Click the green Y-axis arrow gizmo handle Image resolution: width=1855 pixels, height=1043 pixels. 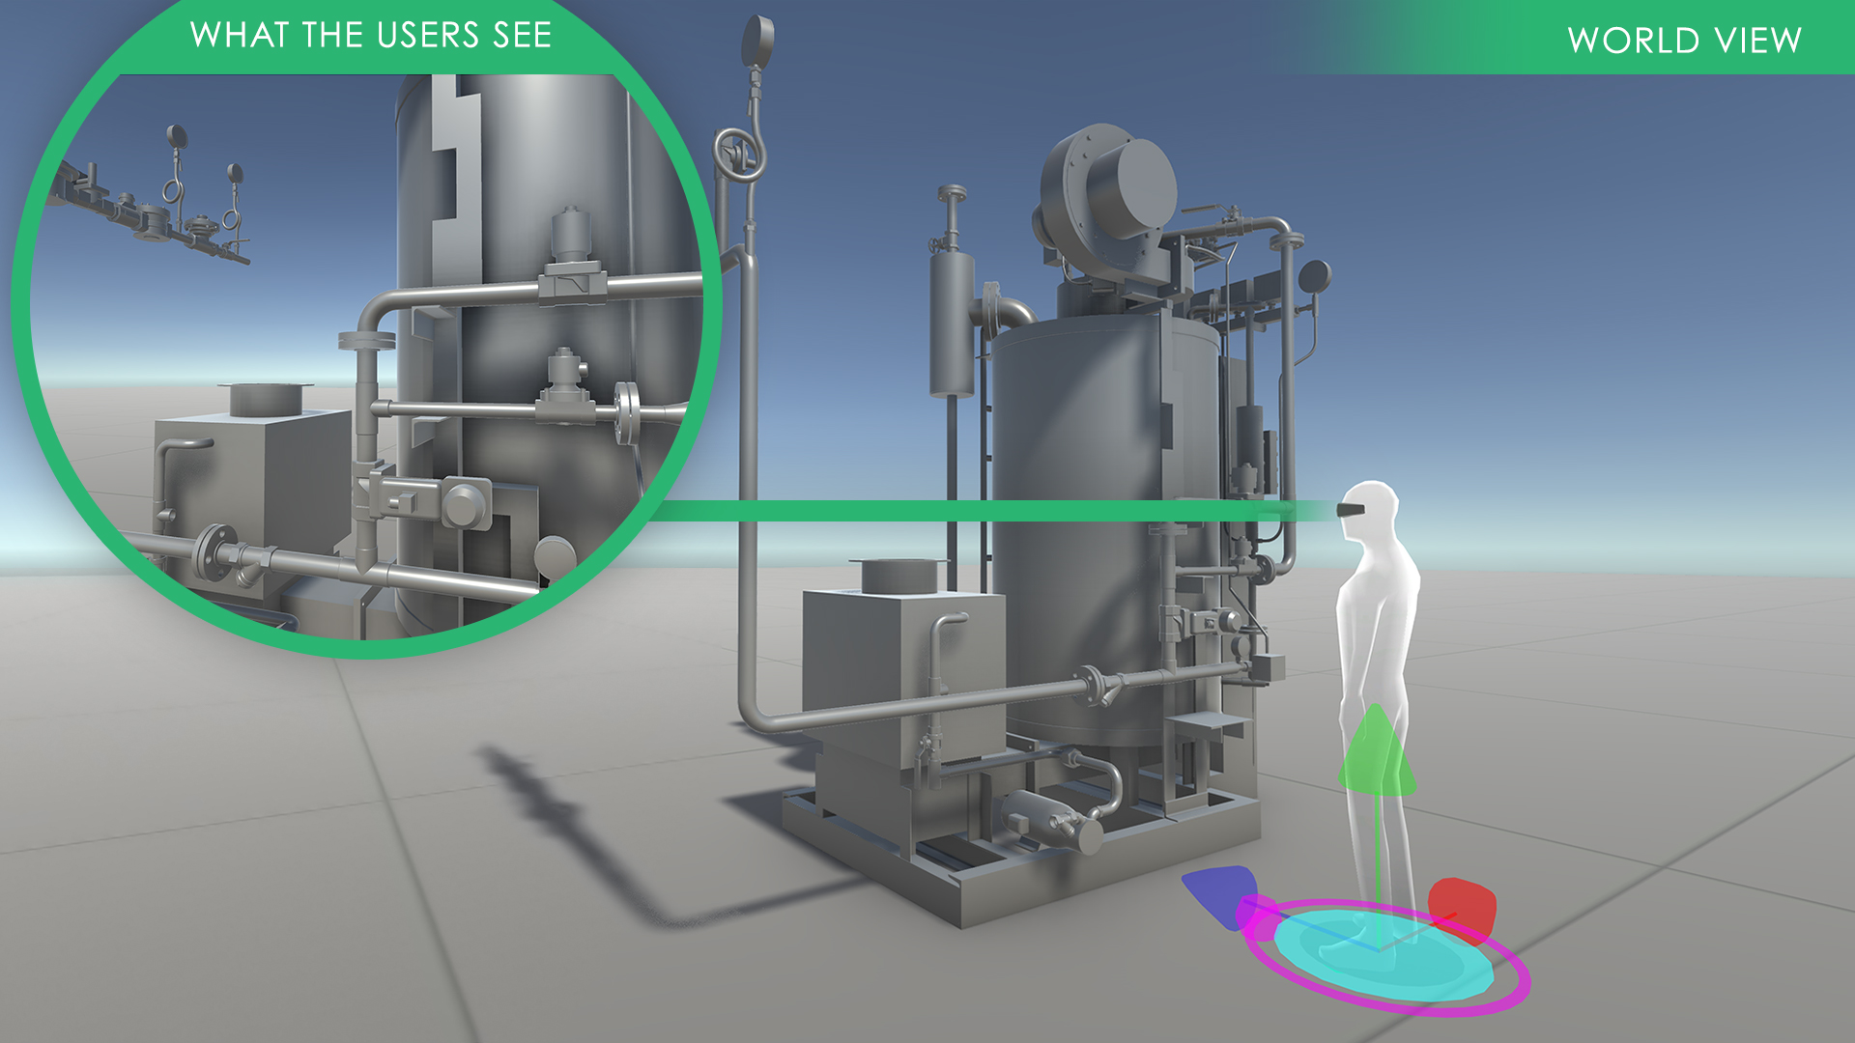coord(1377,751)
